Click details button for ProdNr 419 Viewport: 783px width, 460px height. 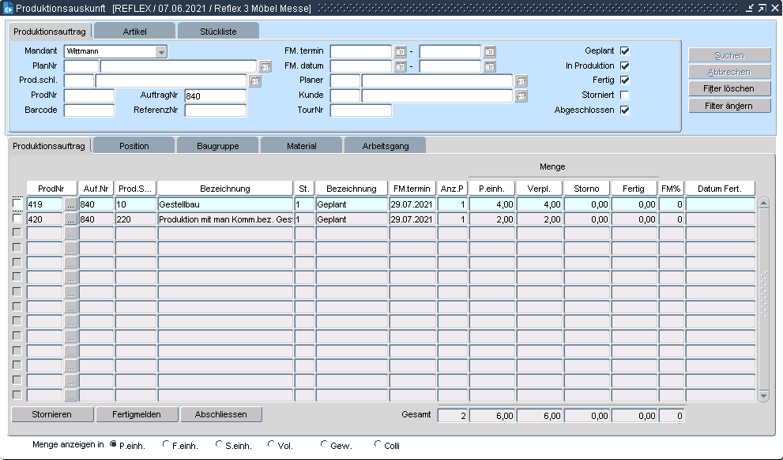[71, 204]
